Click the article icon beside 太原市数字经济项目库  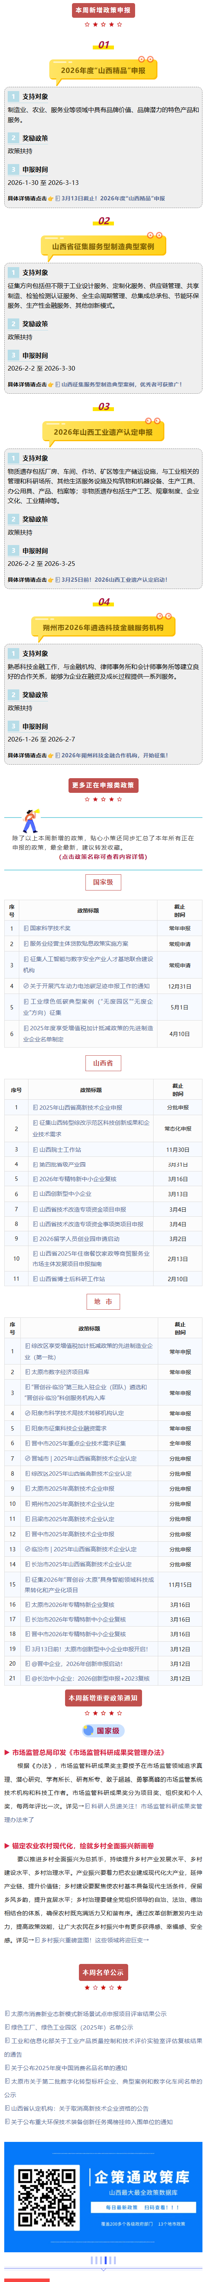pyautogui.click(x=27, y=1372)
